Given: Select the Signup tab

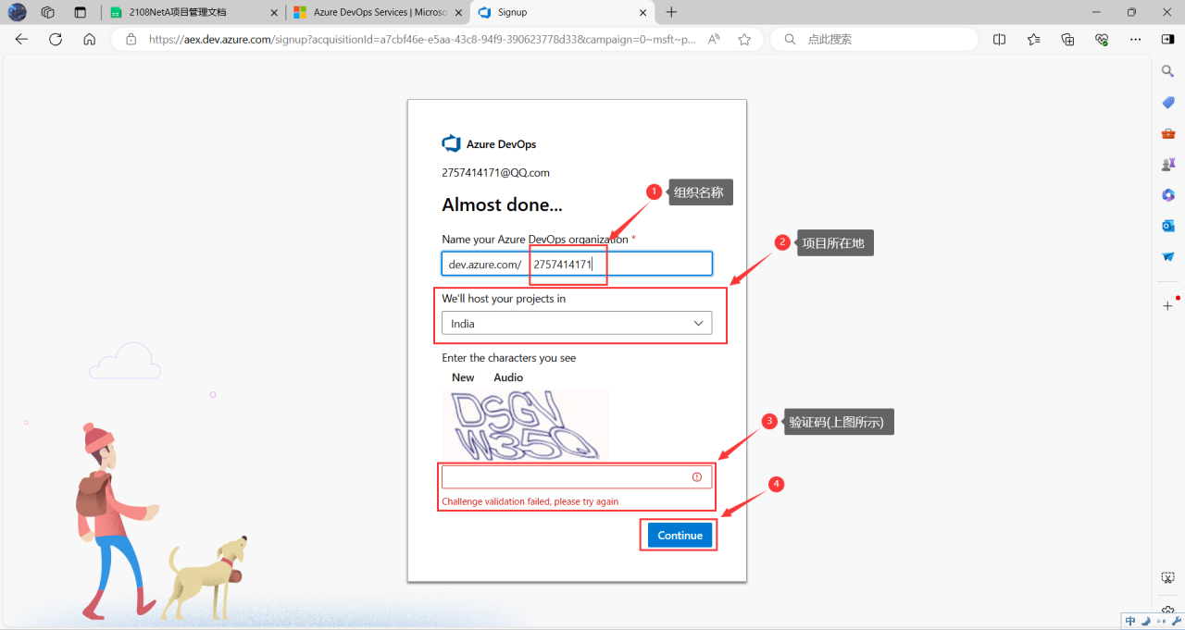Looking at the screenshot, I should 562,12.
